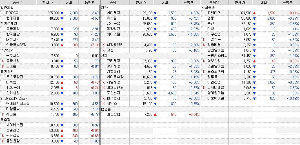Image resolution: width=300 pixels, height=145 pixels.
Task: Click 동양철관 change rate -17,57%
Action: 193,29
